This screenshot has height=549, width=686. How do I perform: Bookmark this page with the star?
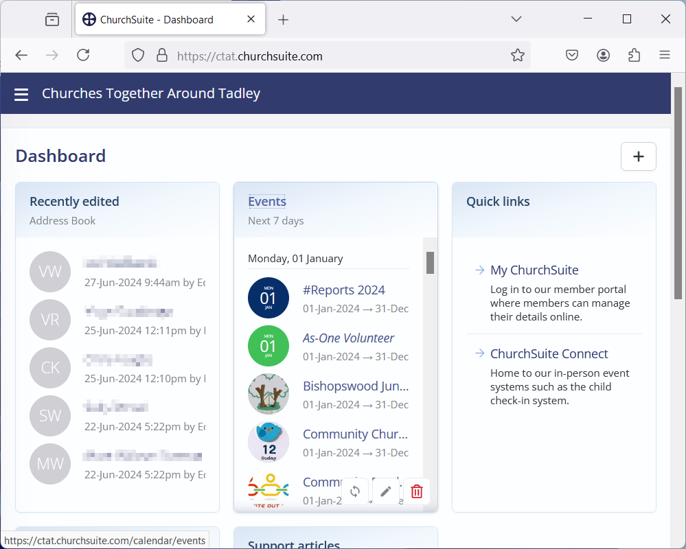[x=518, y=55]
